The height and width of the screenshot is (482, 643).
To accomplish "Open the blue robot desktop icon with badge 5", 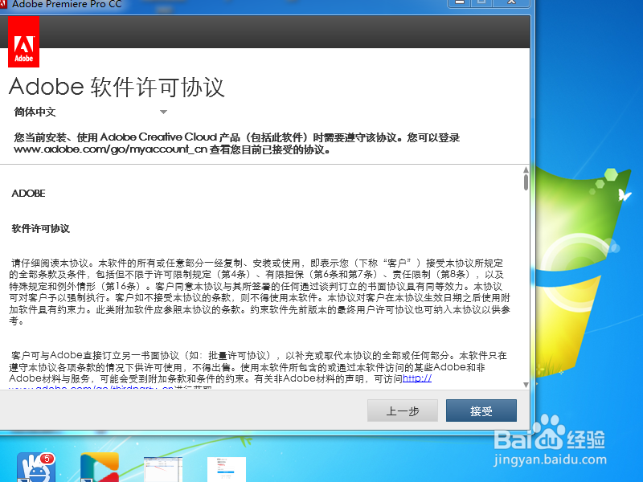I will 36,468.
